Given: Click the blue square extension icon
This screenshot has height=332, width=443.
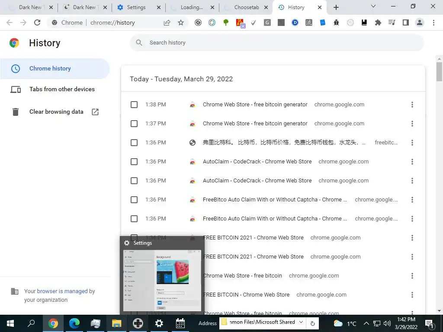Looking at the screenshot, I should pos(322,22).
